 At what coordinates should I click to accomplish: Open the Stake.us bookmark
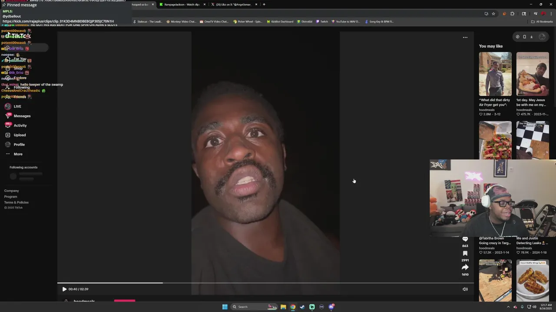point(147,22)
